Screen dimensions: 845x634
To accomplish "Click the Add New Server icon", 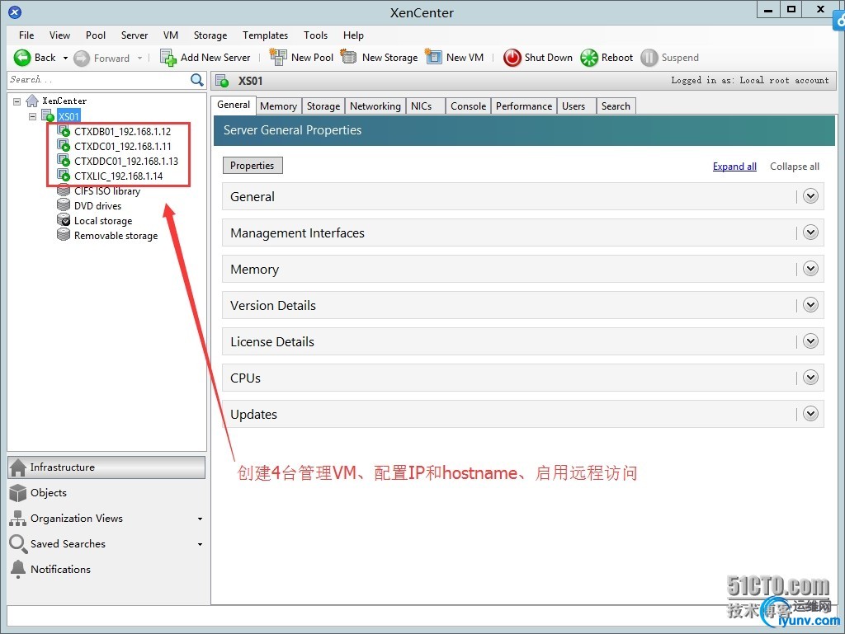I will point(168,58).
